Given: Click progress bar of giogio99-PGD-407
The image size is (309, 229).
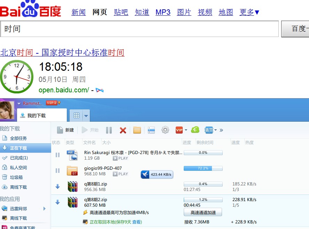Looking at the screenshot, I should pyautogui.click(x=203, y=168).
